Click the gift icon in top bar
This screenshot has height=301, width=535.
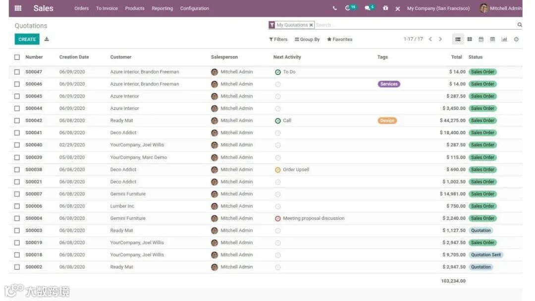(x=385, y=8)
